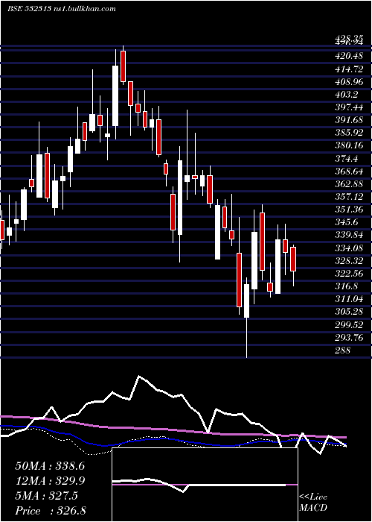Click the 420.48 price axis label
This screenshot has width=372, height=522.
coord(348,56)
